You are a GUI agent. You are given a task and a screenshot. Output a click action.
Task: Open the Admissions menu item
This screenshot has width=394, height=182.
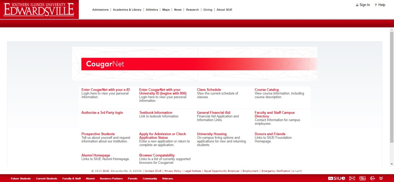100,10
